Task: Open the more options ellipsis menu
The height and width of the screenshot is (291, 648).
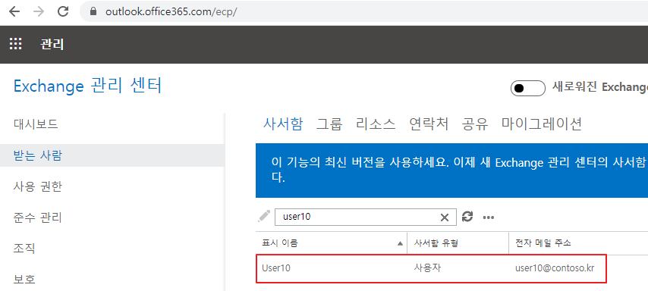Action: tap(489, 217)
